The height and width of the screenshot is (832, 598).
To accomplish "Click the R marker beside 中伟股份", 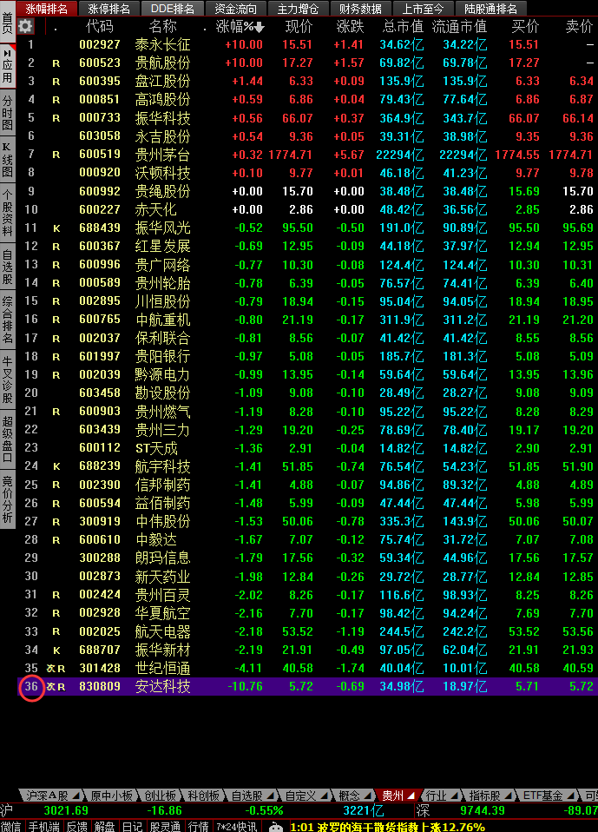I will point(56,522).
